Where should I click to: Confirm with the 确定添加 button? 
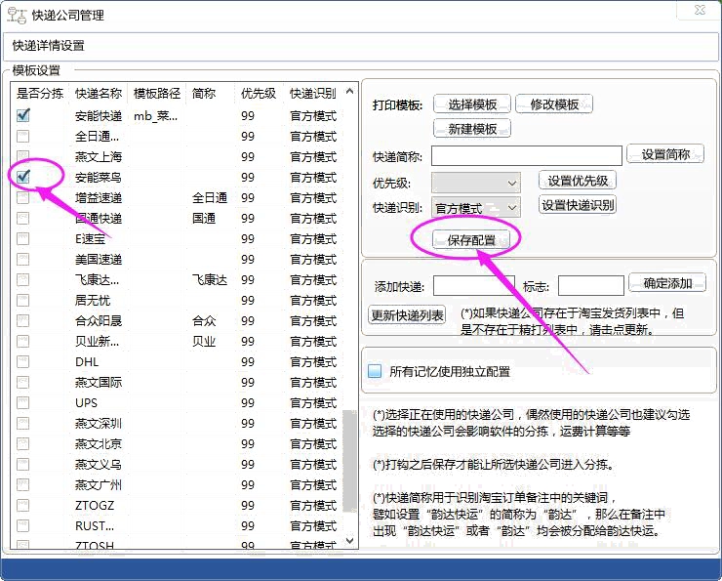click(667, 283)
